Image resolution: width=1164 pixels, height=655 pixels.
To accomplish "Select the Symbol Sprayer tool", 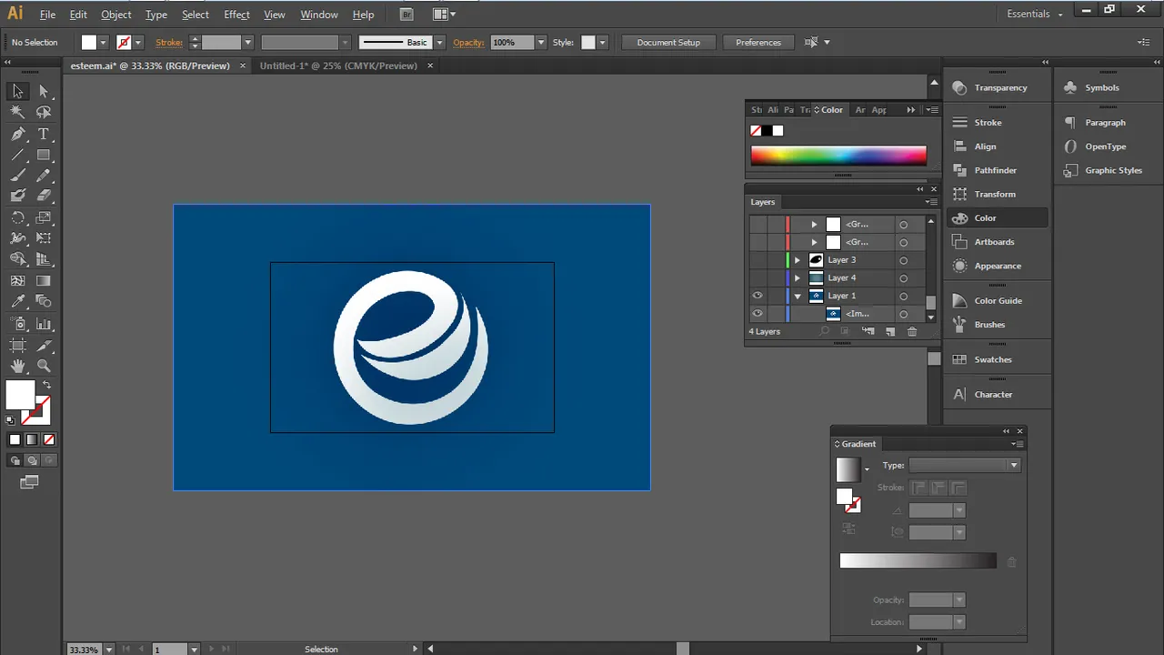I will point(17,323).
